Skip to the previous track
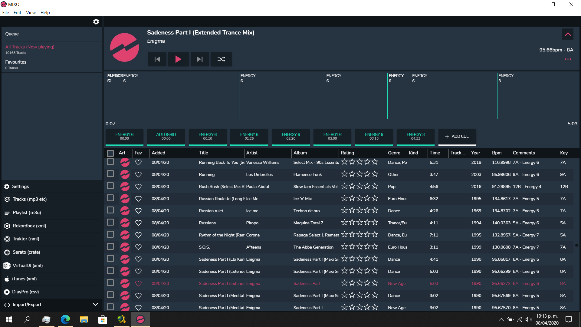This screenshot has width=581, height=327. [157, 59]
